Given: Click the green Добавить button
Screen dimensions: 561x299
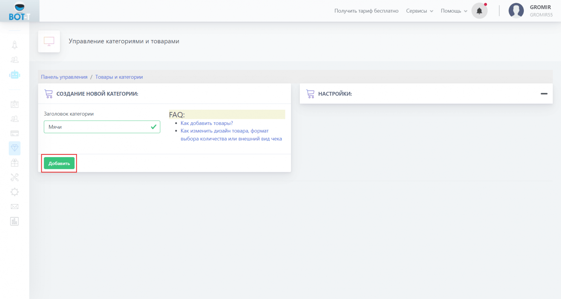Looking at the screenshot, I should 59,163.
